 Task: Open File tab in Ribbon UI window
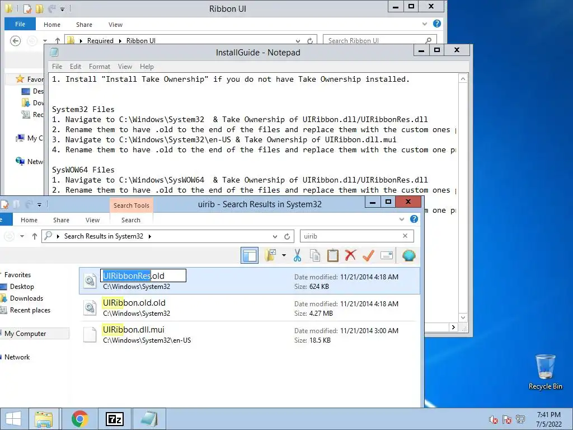point(20,24)
